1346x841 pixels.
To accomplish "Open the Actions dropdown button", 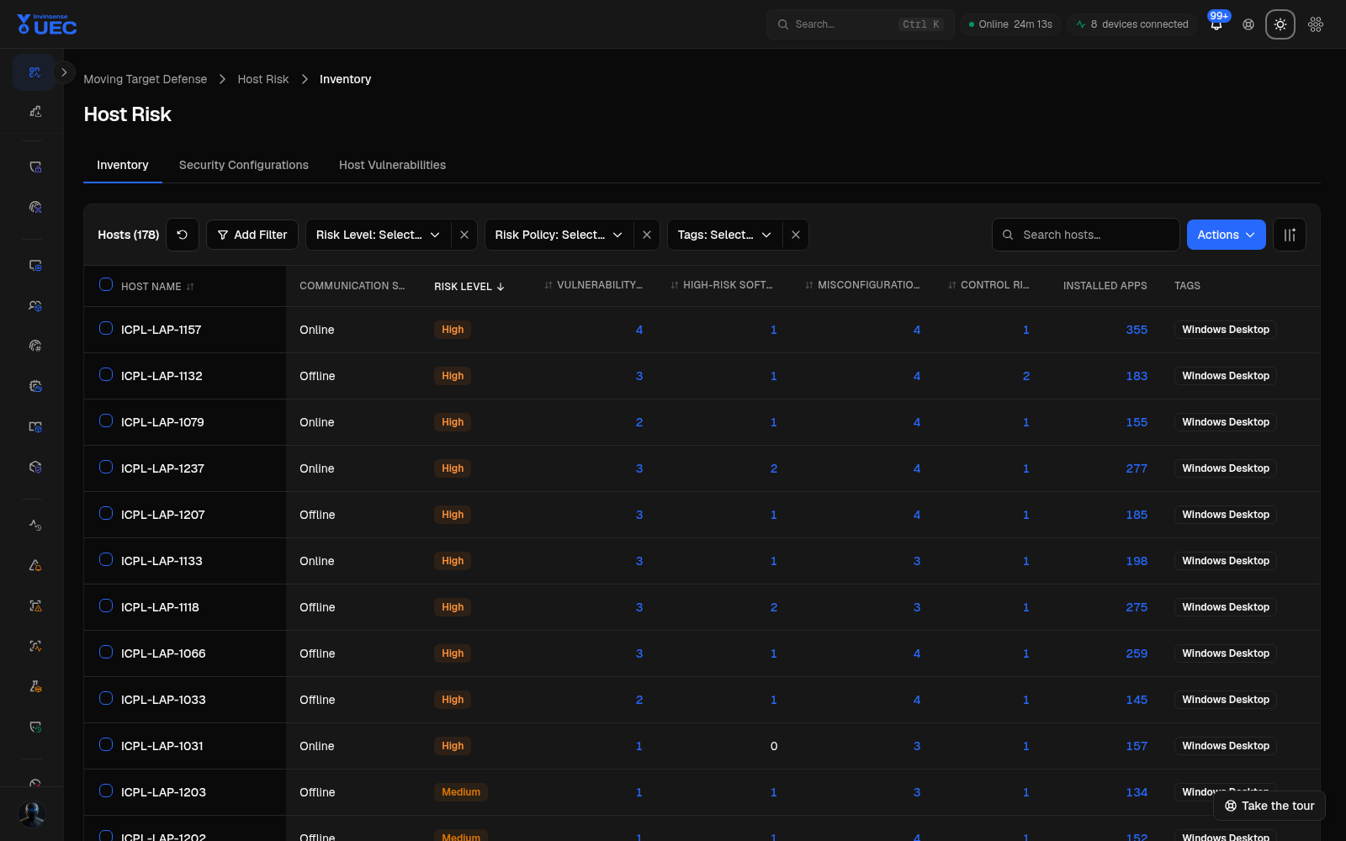I will pos(1226,235).
